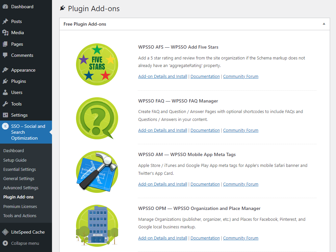The height and width of the screenshot is (252, 336).
Task: Click the Settings sliders icon
Action: coord(5,115)
